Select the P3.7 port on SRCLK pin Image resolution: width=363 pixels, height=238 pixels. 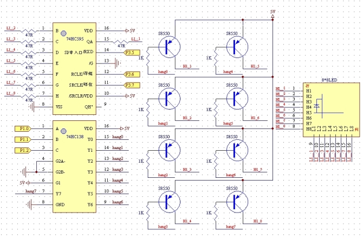click(x=131, y=85)
